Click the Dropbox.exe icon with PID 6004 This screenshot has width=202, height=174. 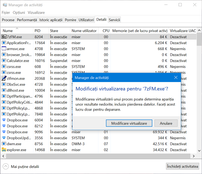coord(4,120)
